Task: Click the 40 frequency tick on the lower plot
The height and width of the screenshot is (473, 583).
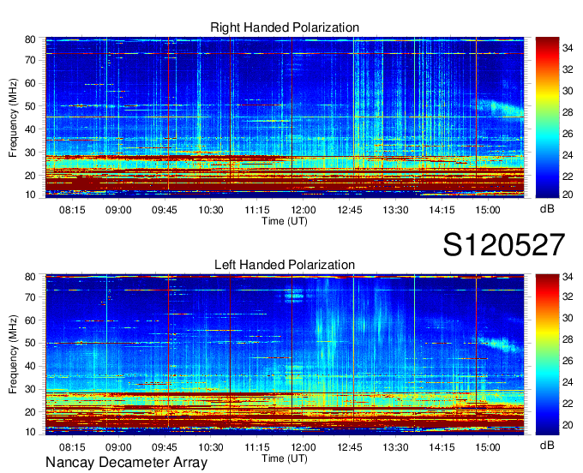Action: click(30, 366)
